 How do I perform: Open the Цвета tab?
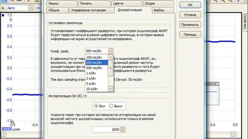pyautogui.click(x=127, y=3)
